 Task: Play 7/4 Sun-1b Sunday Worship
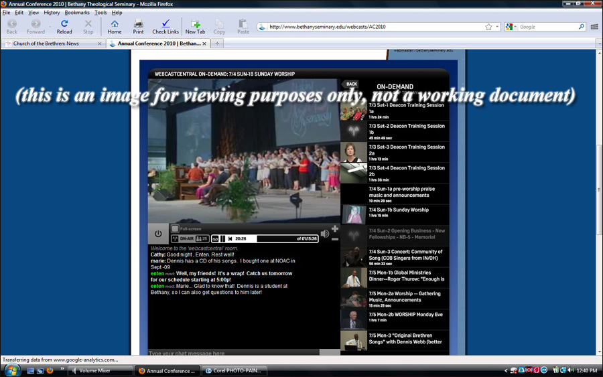[x=395, y=215]
